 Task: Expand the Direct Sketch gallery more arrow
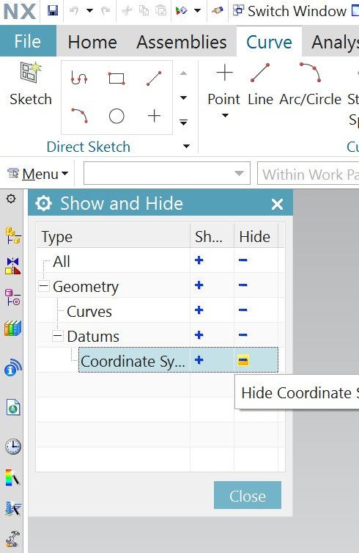[184, 122]
